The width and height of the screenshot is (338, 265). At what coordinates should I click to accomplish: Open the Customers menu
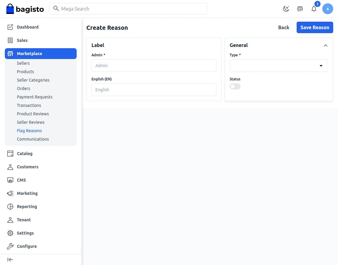(x=27, y=167)
